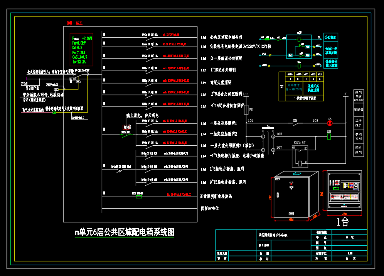Click the cyan 分励脱扣 legend cell
The width and height of the screenshot is (384, 276).
(331, 37)
